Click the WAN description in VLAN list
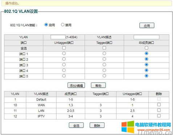The height and width of the screenshot is (135, 173). [x=41, y=105]
